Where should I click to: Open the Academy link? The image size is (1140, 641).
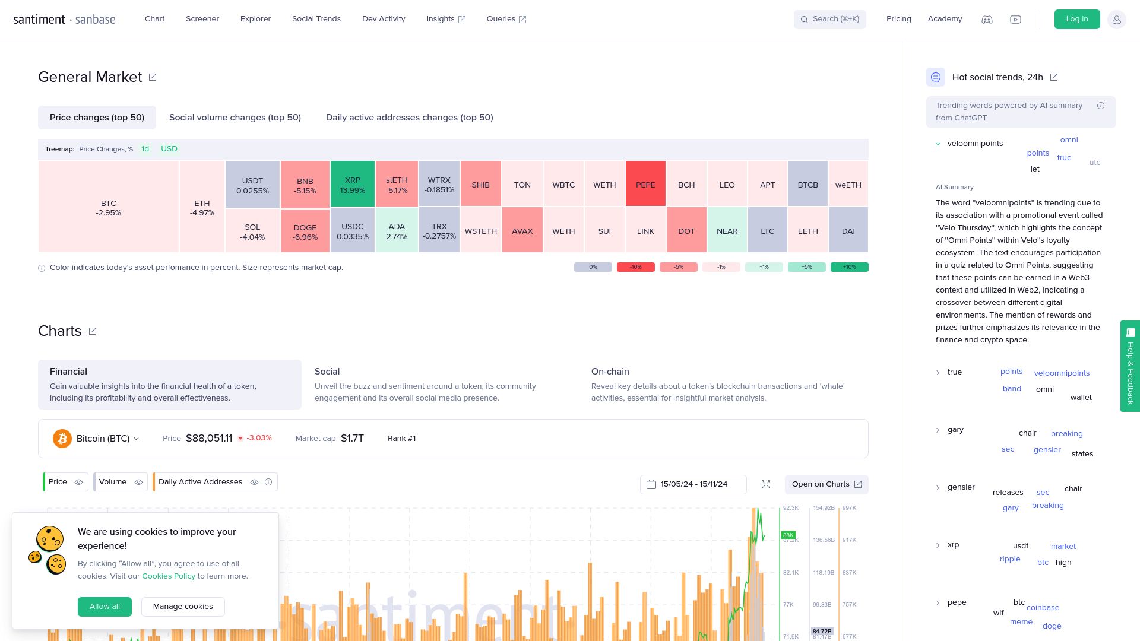[x=945, y=19]
